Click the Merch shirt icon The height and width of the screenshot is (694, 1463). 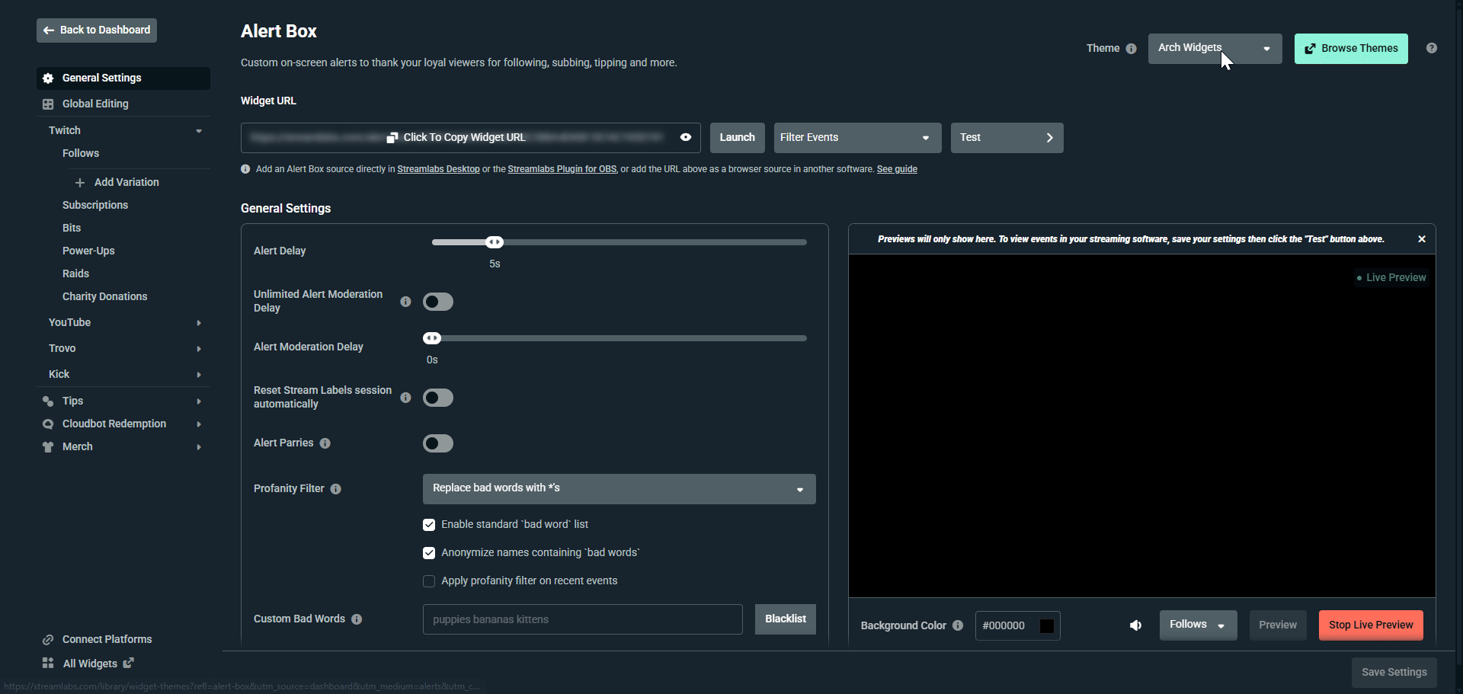coord(48,447)
